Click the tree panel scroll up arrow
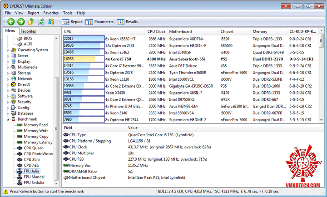This screenshot has width=327, height=197. point(56,39)
